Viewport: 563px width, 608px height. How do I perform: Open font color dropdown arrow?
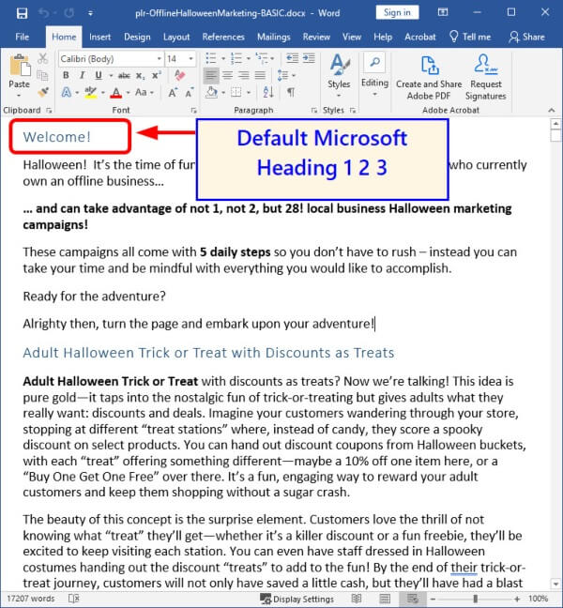point(128,93)
